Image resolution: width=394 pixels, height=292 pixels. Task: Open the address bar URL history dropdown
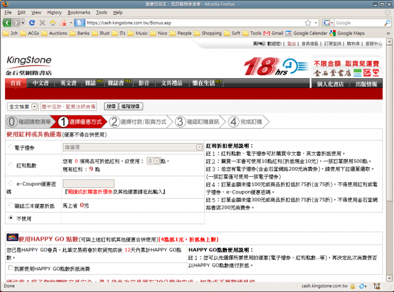coord(316,23)
